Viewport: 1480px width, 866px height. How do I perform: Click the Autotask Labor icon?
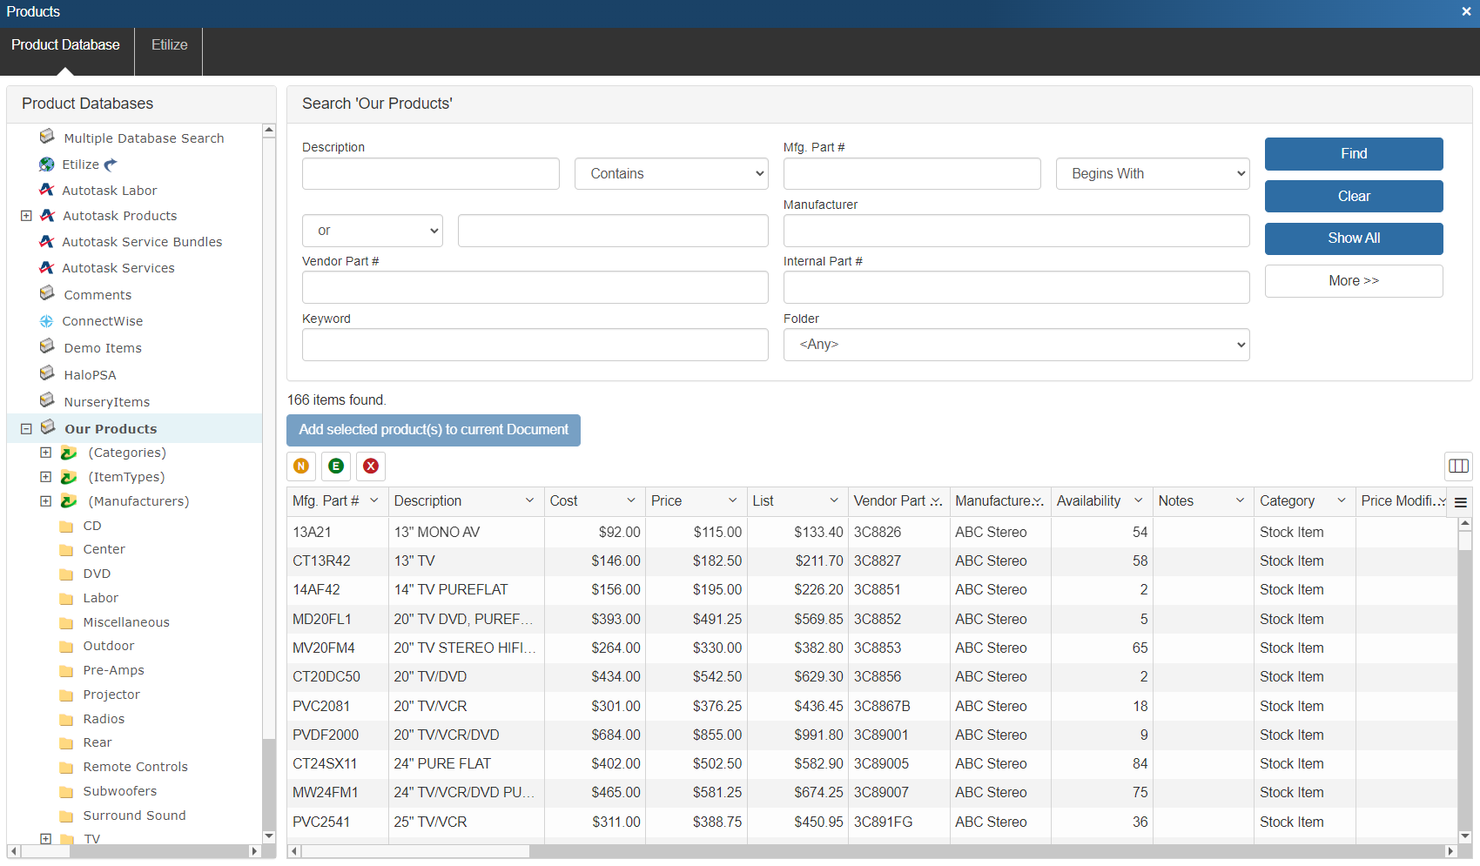(47, 190)
